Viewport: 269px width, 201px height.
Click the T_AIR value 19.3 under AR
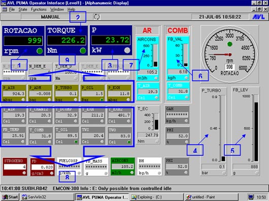pos(148,91)
